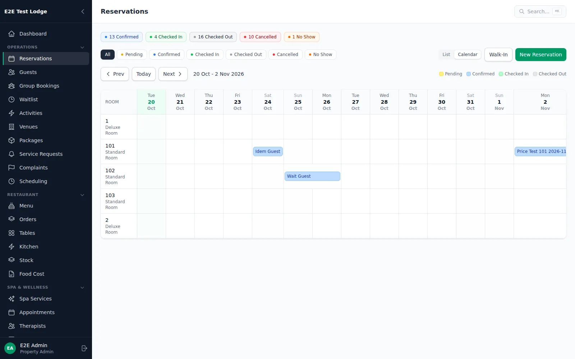The image size is (575, 359).
Task: Click the Spa Services sparkle icon
Action: tap(11, 299)
